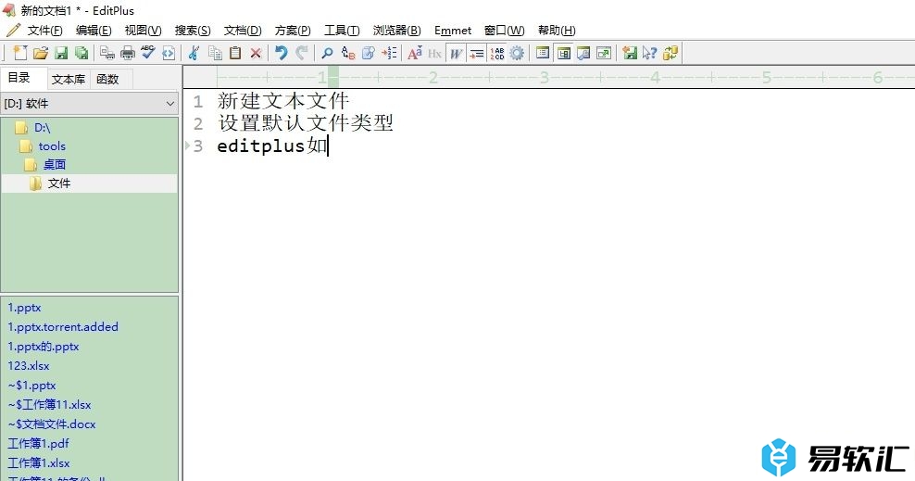The image size is (915, 481).
Task: Click the Hx hex viewer icon
Action: 434,53
